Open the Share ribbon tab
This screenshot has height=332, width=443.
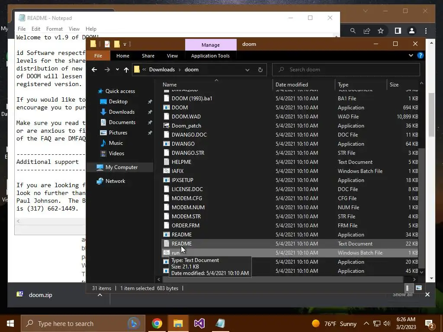point(148,56)
